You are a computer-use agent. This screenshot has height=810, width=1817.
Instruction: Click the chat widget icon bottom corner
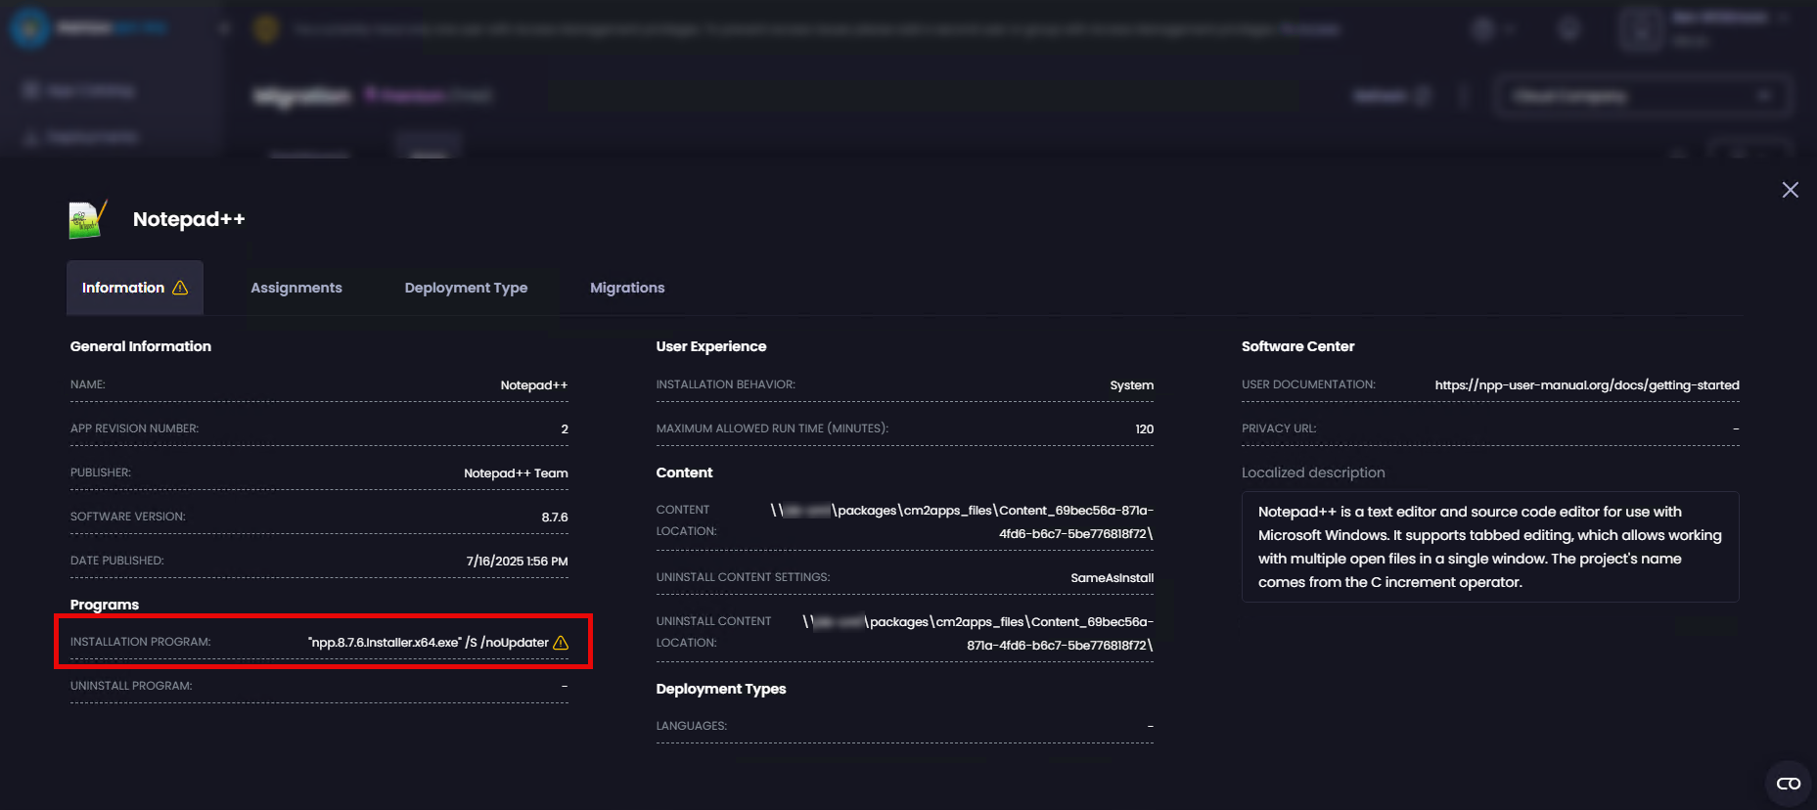(x=1789, y=784)
